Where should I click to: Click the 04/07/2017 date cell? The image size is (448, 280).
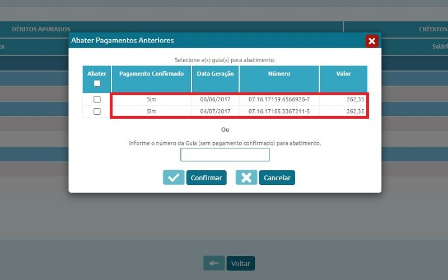215,111
